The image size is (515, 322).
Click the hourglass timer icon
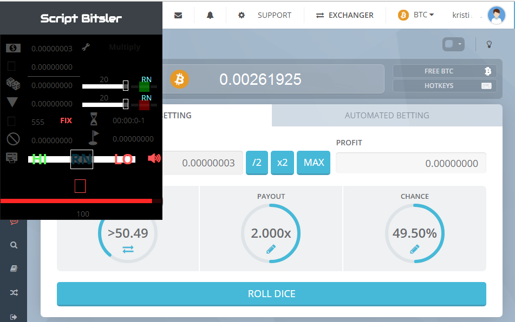(x=94, y=119)
